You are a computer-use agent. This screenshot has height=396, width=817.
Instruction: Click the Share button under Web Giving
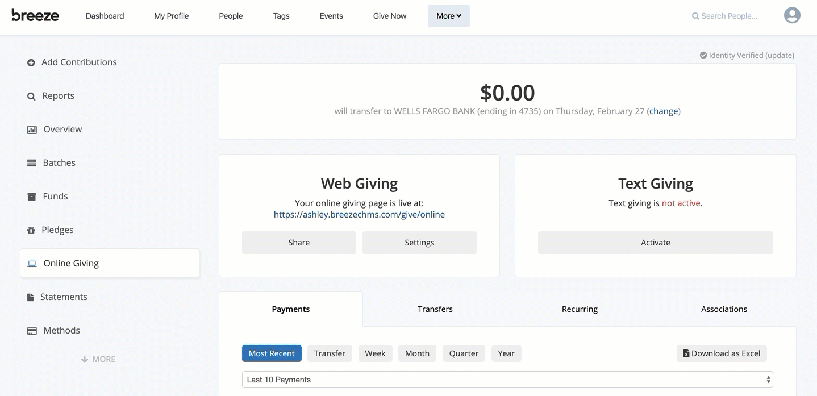pyautogui.click(x=299, y=243)
